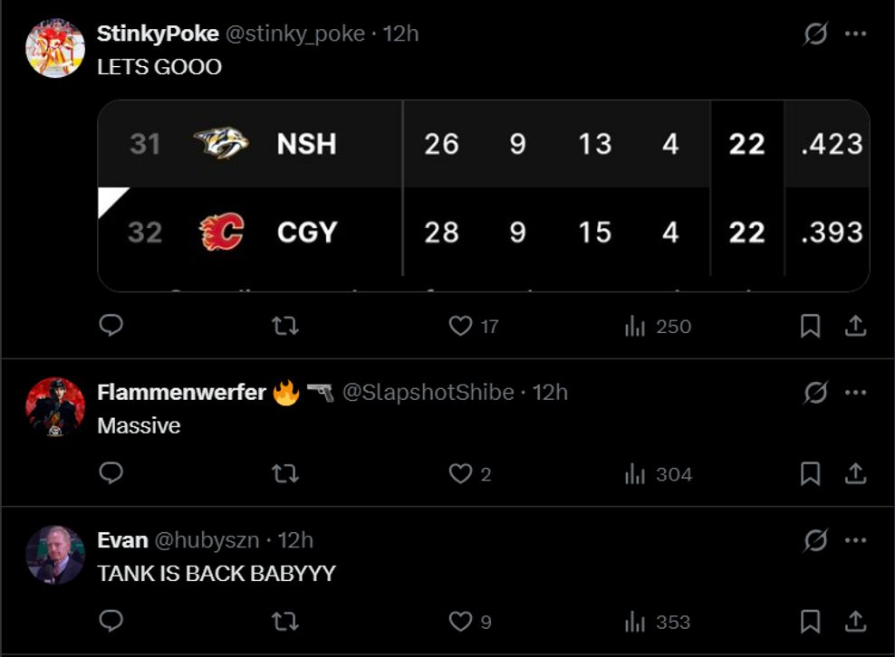Retweet the StinkyPoke standings post
This screenshot has height=657, width=895.
coord(286,326)
